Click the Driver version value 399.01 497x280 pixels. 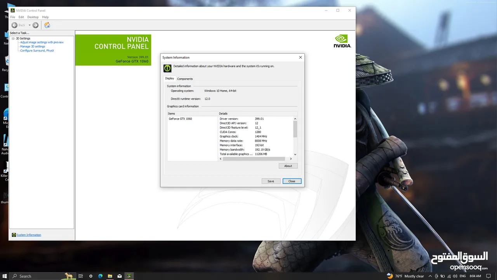[x=259, y=119]
